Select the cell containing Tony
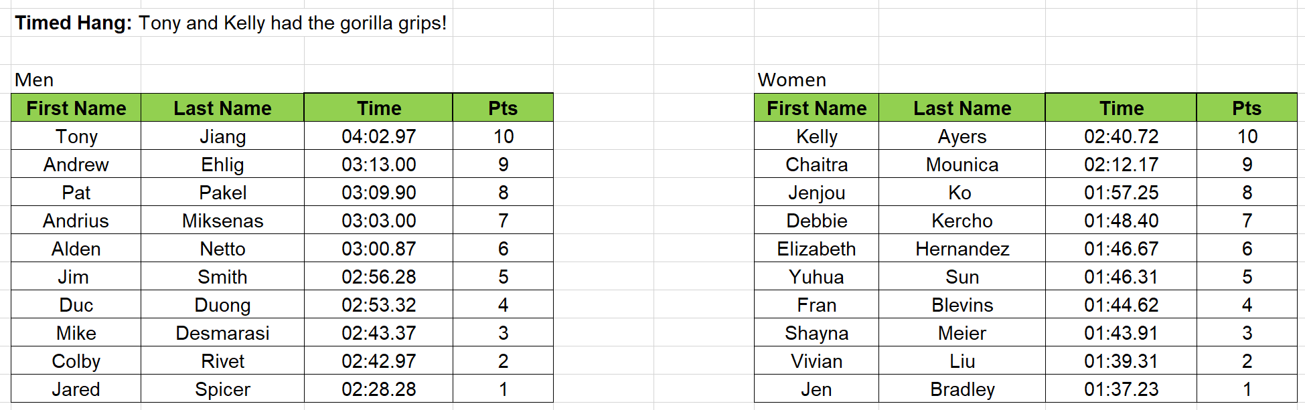Image resolution: width=1305 pixels, height=410 pixels. tap(76, 136)
